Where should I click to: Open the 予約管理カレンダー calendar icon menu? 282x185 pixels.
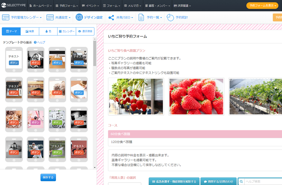(6, 18)
